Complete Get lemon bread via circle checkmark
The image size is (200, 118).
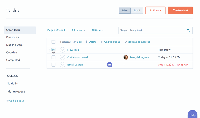(63, 57)
